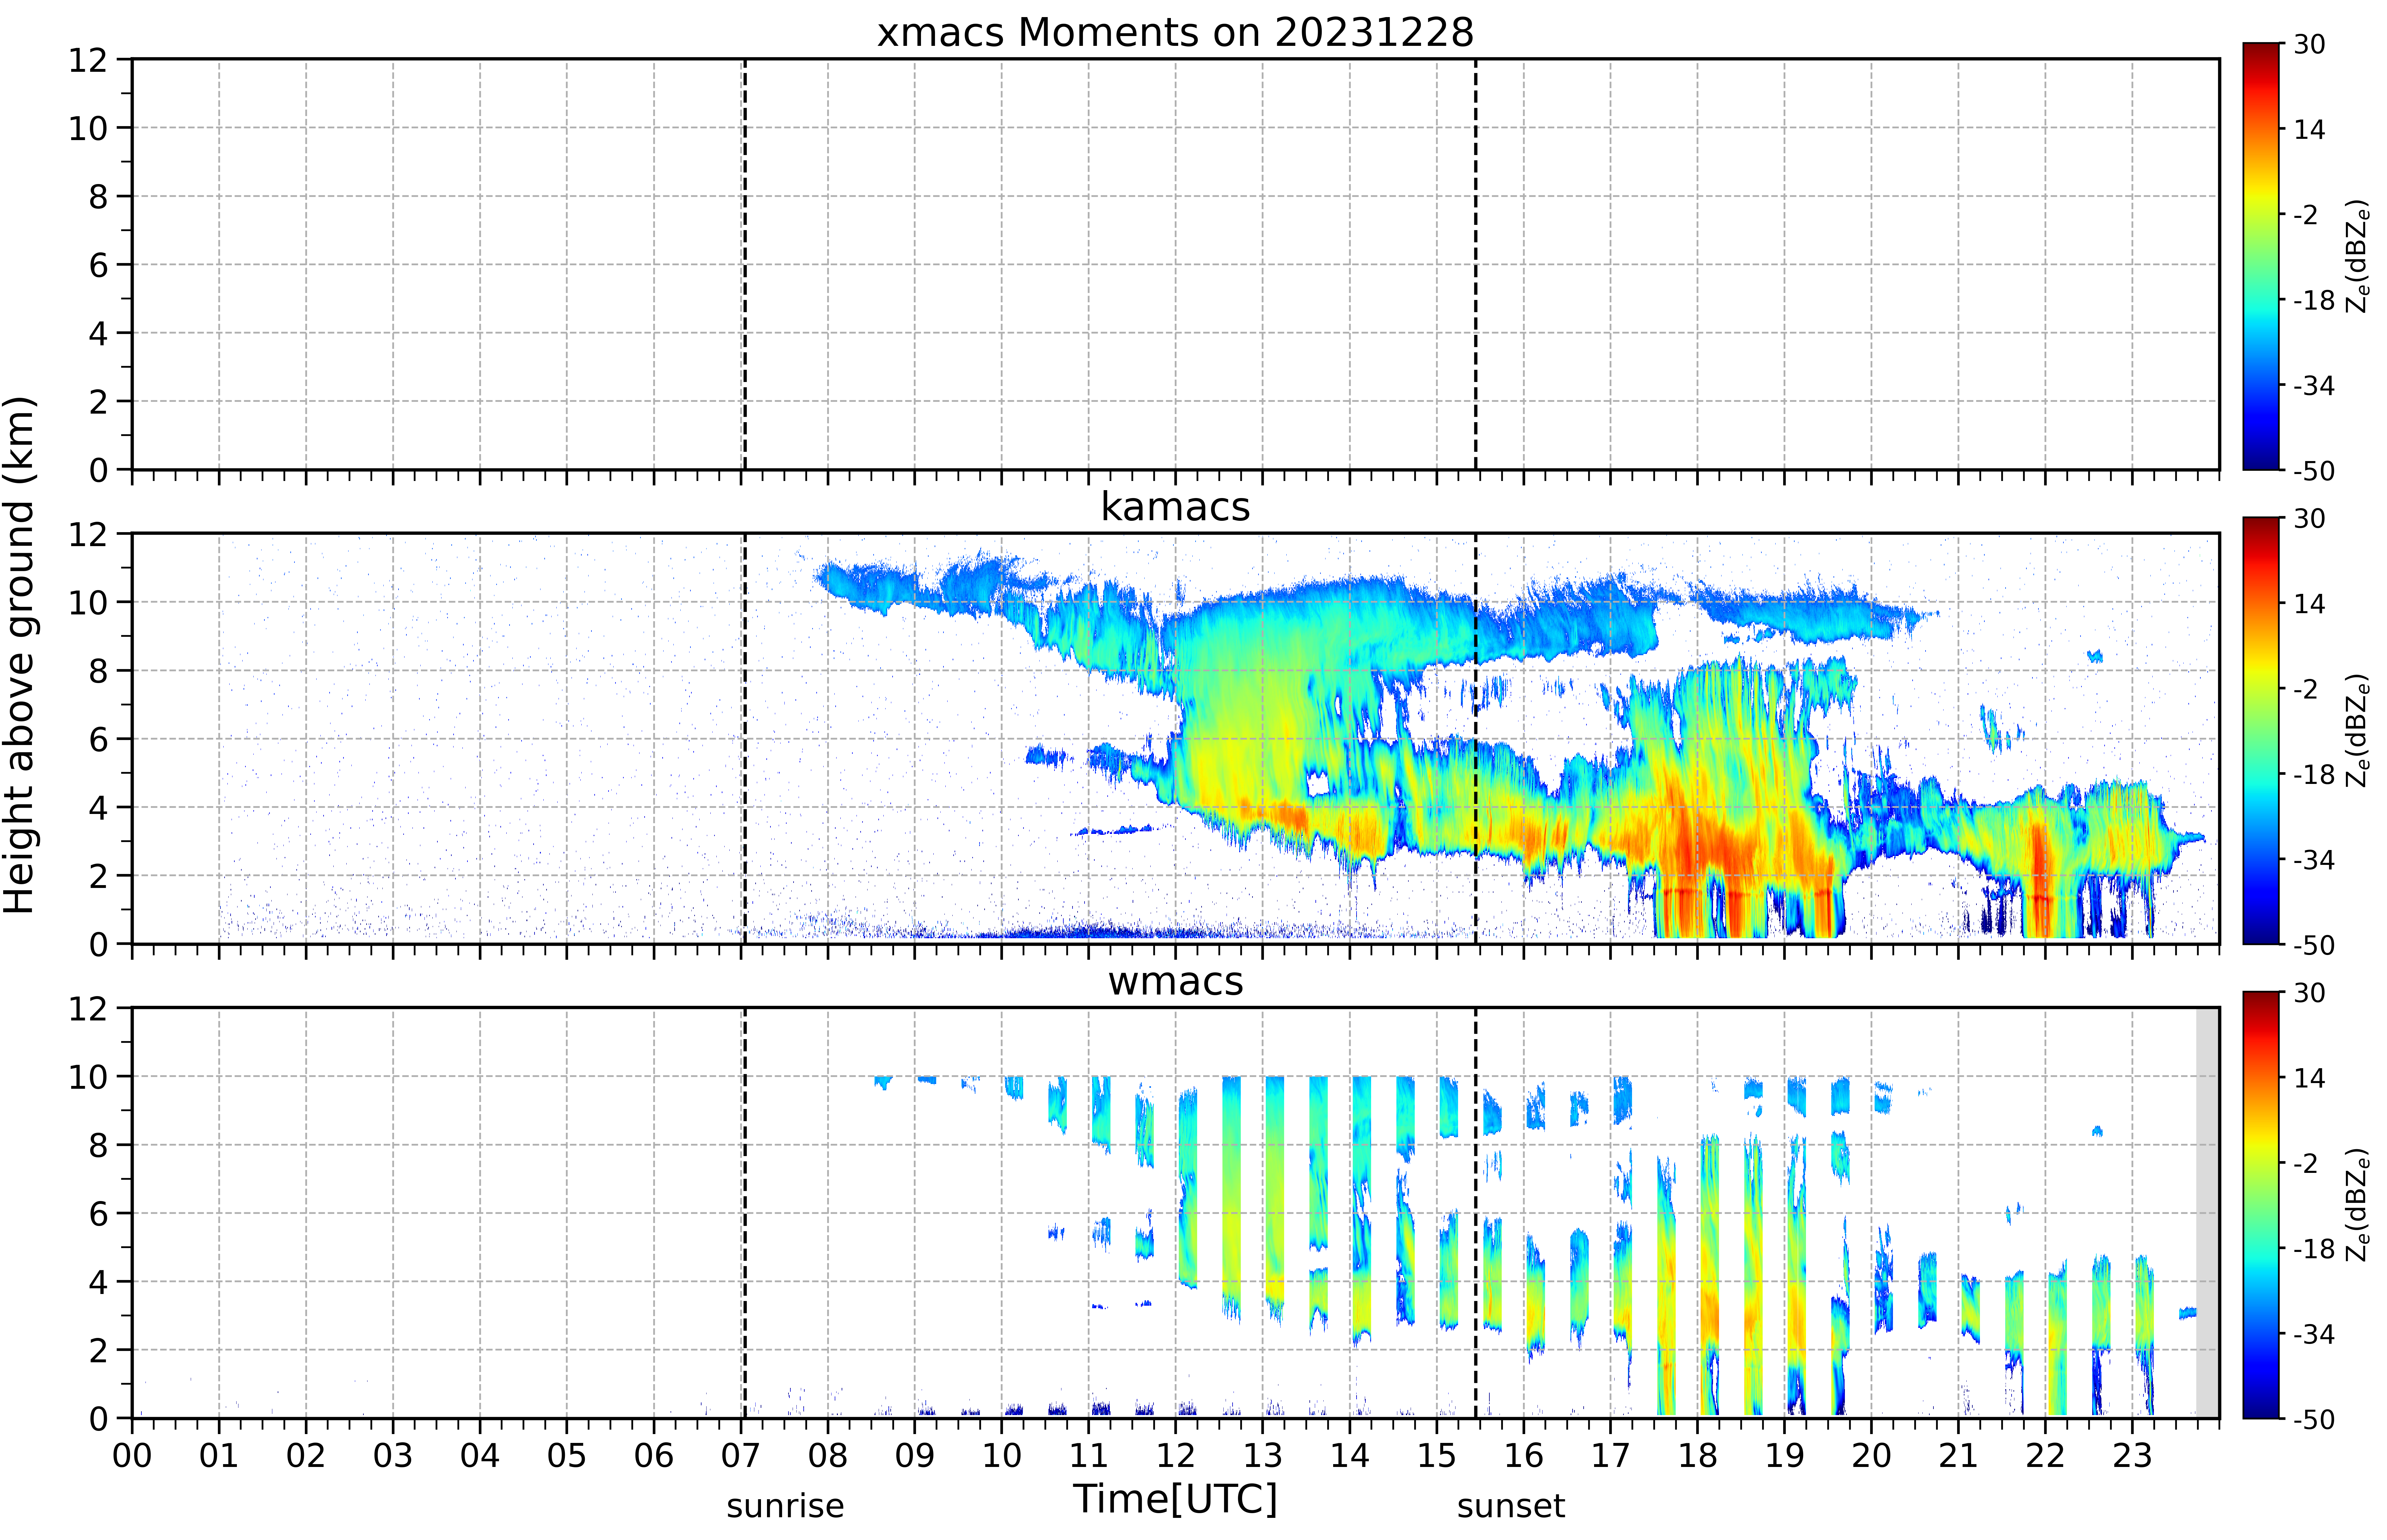Click the '30' label on the xmacs colorbar
The width and height of the screenshot is (2387, 1540).
tap(2309, 44)
